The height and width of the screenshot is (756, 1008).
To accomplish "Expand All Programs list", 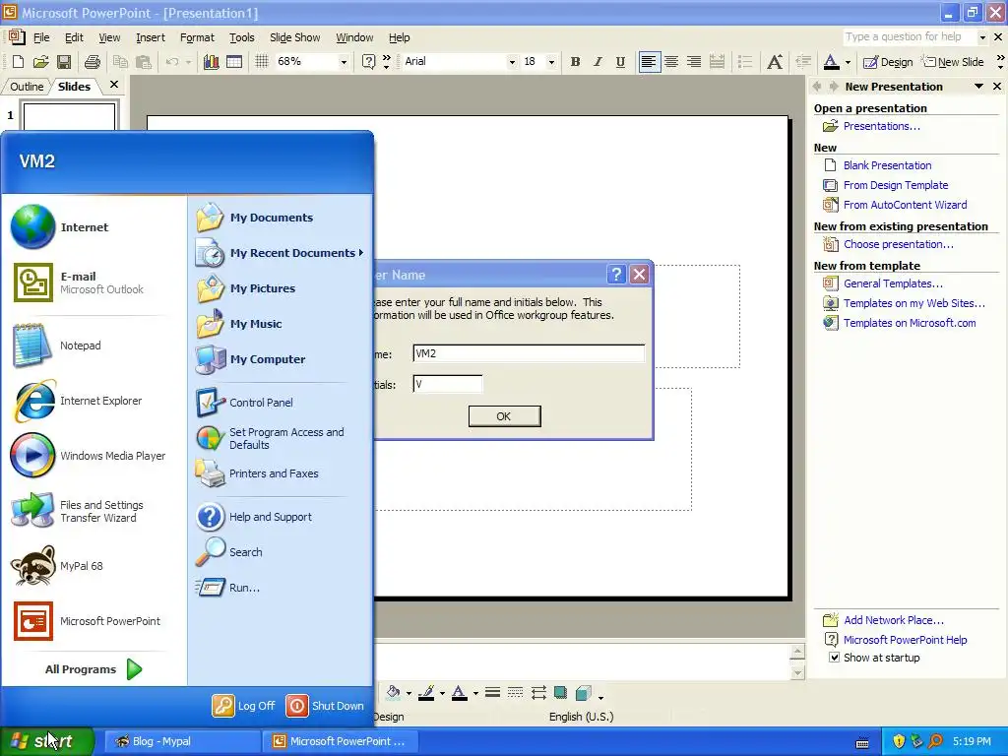I will [x=93, y=669].
